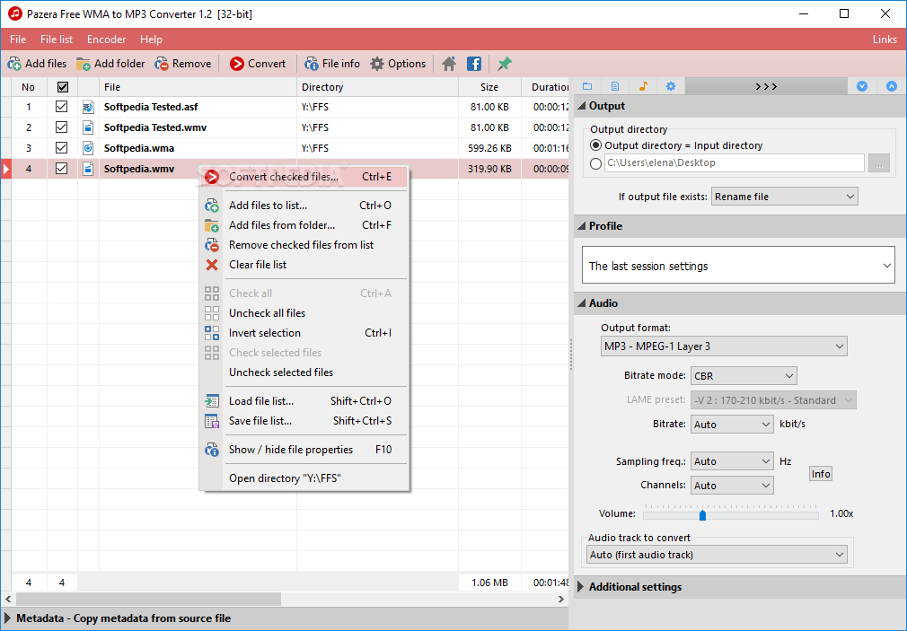Expand the Metadata panel at bottom

[8, 618]
